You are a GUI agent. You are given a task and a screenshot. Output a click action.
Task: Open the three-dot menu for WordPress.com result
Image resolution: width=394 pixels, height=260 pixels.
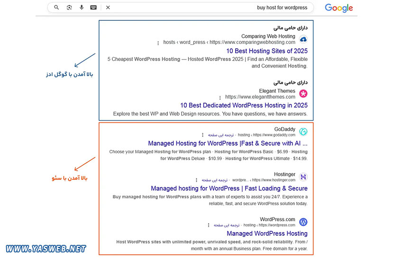click(208, 225)
